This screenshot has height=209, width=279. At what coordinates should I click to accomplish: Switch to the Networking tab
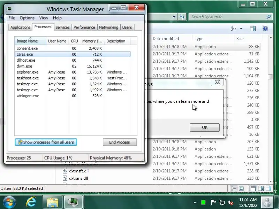coord(108,28)
